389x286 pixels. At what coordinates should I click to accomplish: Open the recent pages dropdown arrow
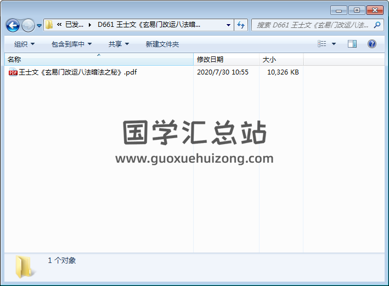coord(39,25)
